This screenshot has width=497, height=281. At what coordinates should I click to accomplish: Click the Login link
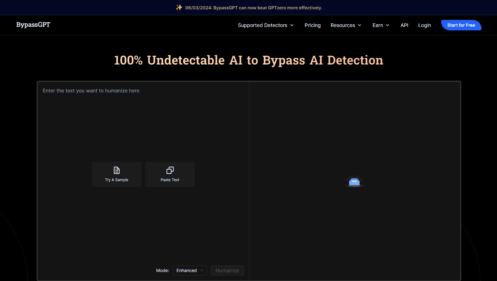424,25
